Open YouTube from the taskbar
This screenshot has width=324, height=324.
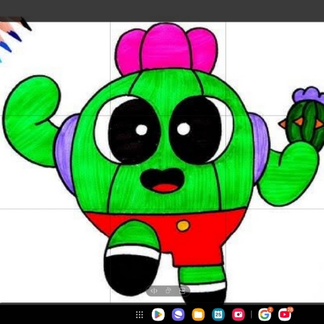click(285, 315)
